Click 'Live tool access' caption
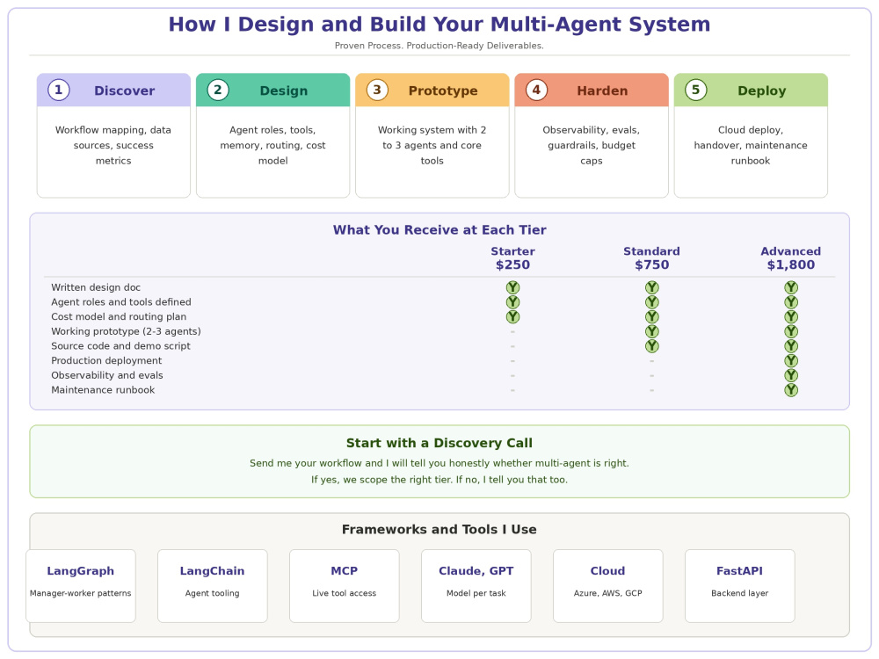 [x=345, y=593]
